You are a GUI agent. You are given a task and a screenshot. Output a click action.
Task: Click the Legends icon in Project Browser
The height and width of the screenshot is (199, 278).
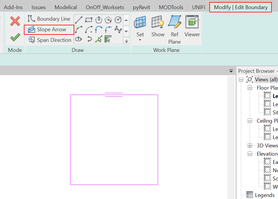(x=249, y=195)
